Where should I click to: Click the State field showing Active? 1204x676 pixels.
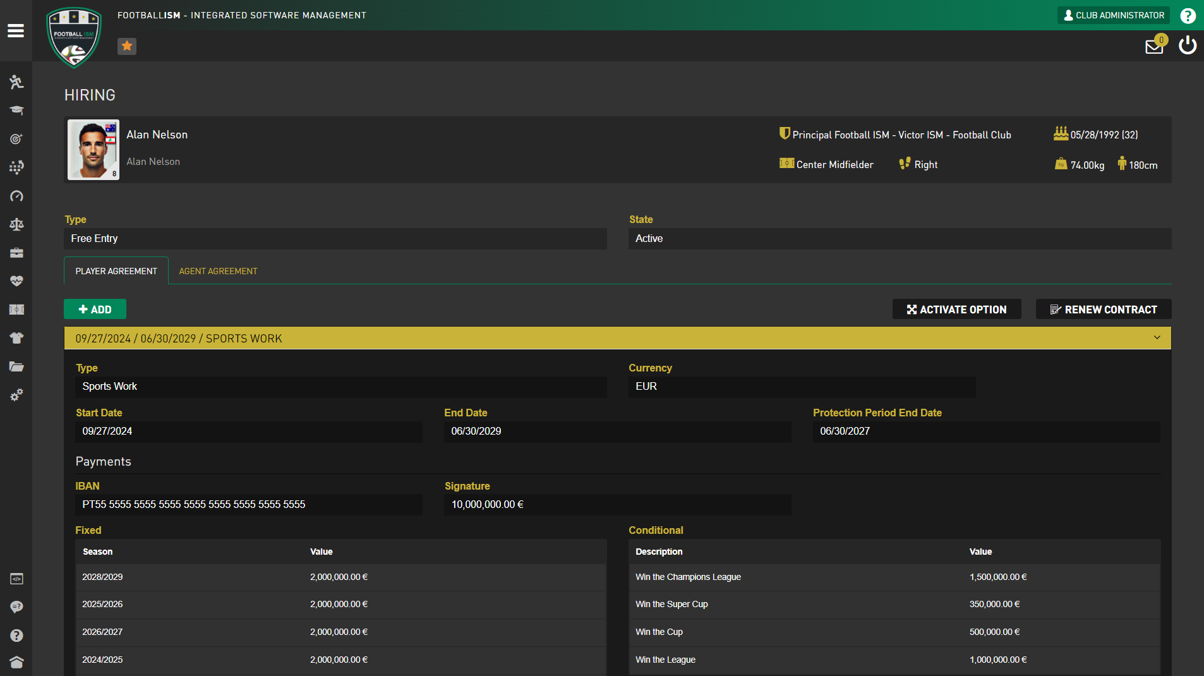click(x=900, y=238)
